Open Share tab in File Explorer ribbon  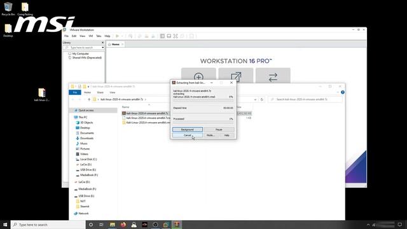click(x=100, y=92)
